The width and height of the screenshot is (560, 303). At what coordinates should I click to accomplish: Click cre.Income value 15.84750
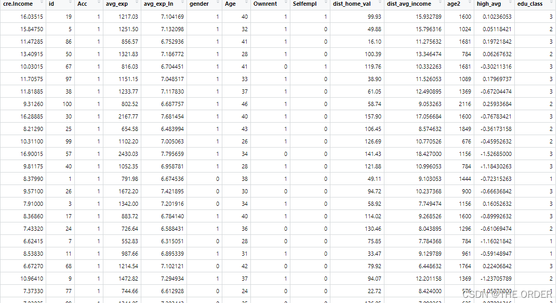click(x=32, y=29)
